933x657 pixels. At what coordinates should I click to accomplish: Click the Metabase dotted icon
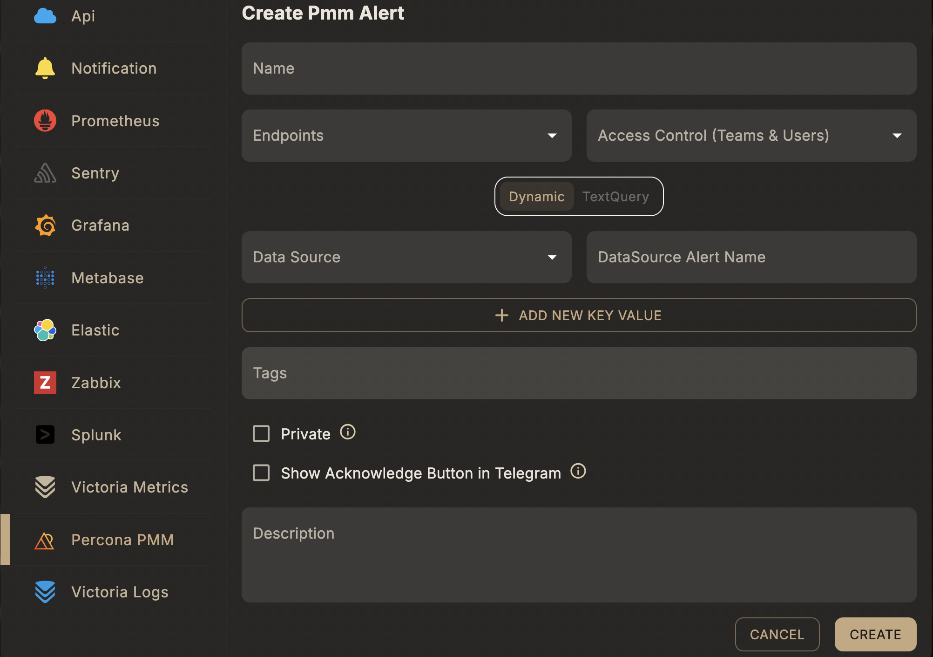[45, 278]
